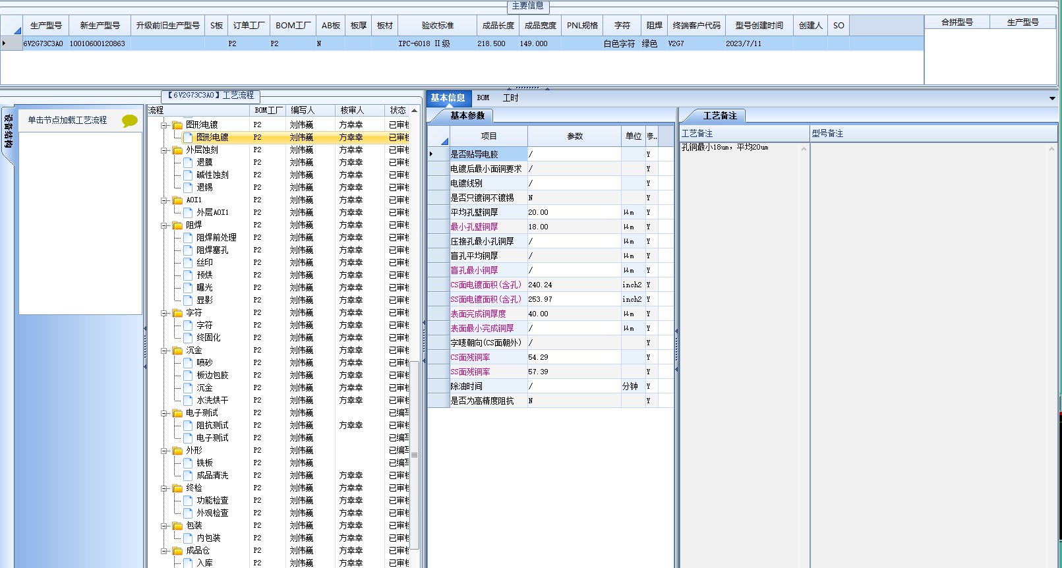This screenshot has width=1062, height=568.
Task: Select the 显影 step in tree
Action: click(x=204, y=300)
